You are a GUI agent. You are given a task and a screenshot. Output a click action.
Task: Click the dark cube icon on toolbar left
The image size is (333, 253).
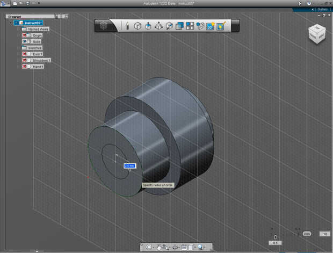tap(104, 26)
